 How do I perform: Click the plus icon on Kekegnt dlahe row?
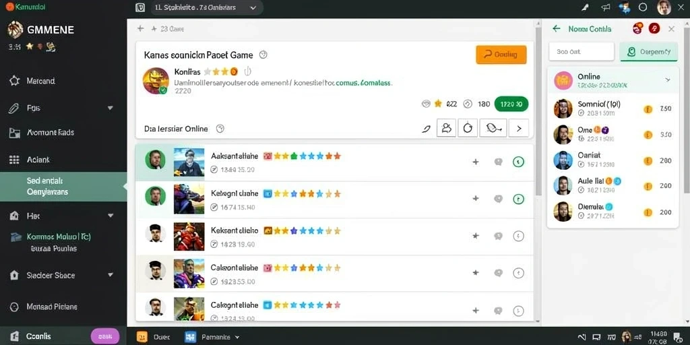point(475,199)
